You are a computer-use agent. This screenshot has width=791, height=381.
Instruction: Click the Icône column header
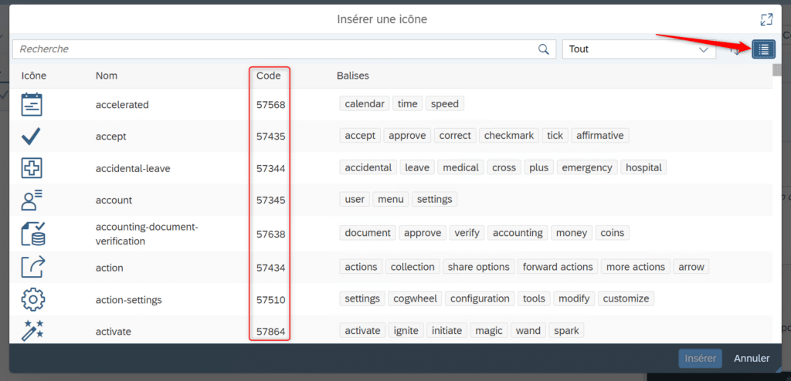[x=34, y=76]
